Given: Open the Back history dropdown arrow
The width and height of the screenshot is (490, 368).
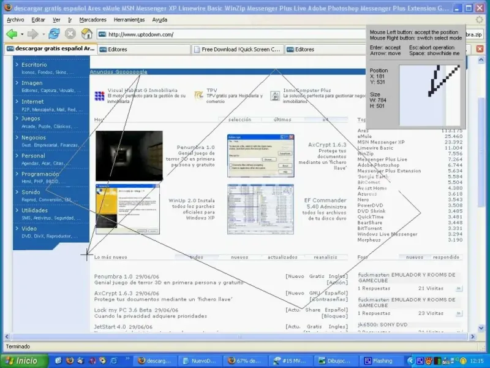Looking at the screenshot, I should [22, 34].
